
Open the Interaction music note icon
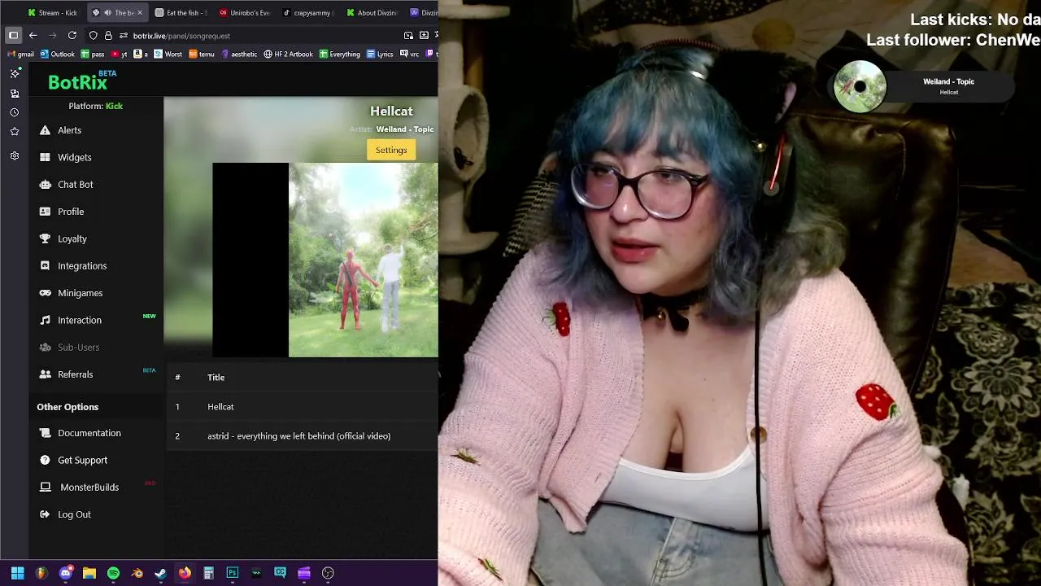pyautogui.click(x=45, y=320)
